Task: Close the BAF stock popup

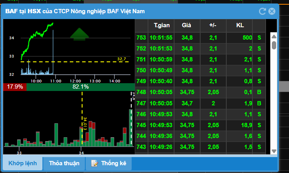Action: pyautogui.click(x=272, y=11)
